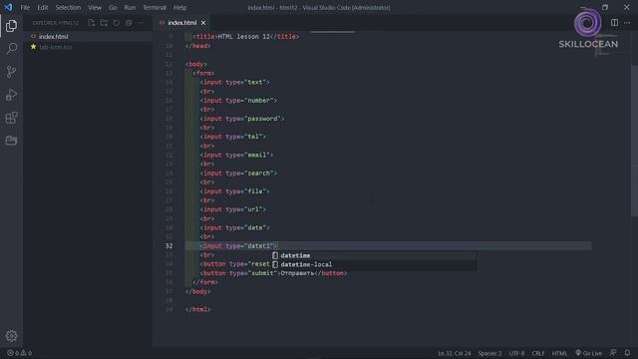This screenshot has height=359, width=638.
Task: Open the Edit menu
Action: coord(42,7)
